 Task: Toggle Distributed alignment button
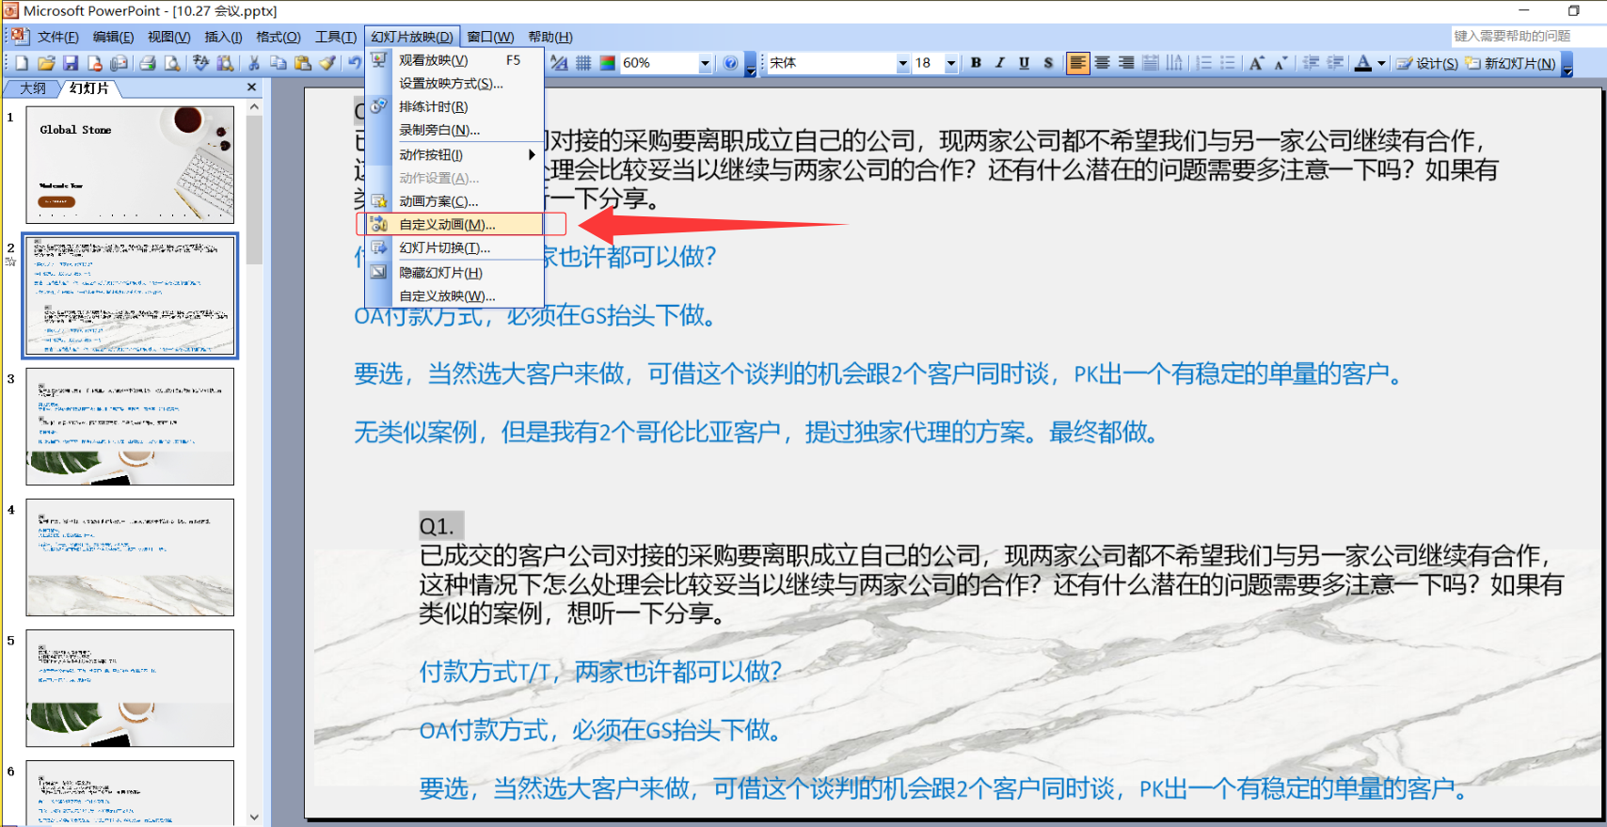tap(1151, 63)
